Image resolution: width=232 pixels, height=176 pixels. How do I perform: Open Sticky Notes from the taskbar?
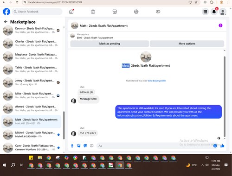point(31,158)
